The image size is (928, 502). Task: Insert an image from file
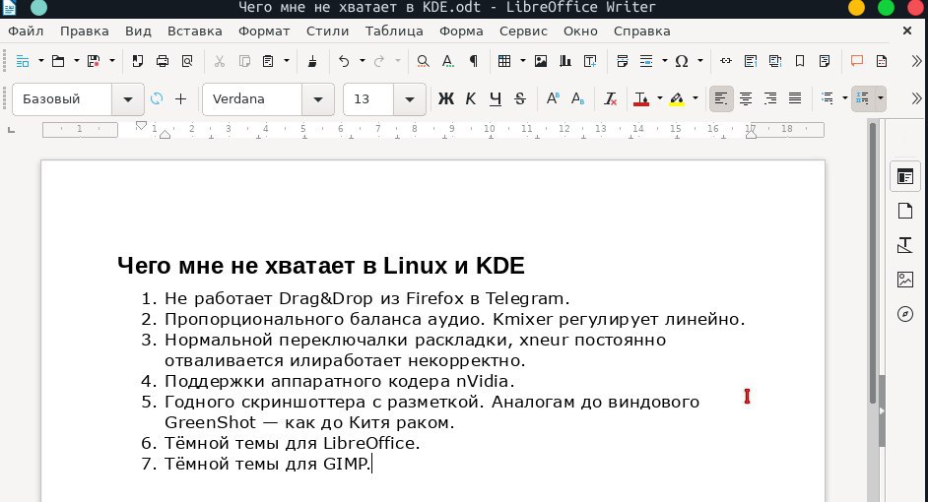click(x=540, y=61)
